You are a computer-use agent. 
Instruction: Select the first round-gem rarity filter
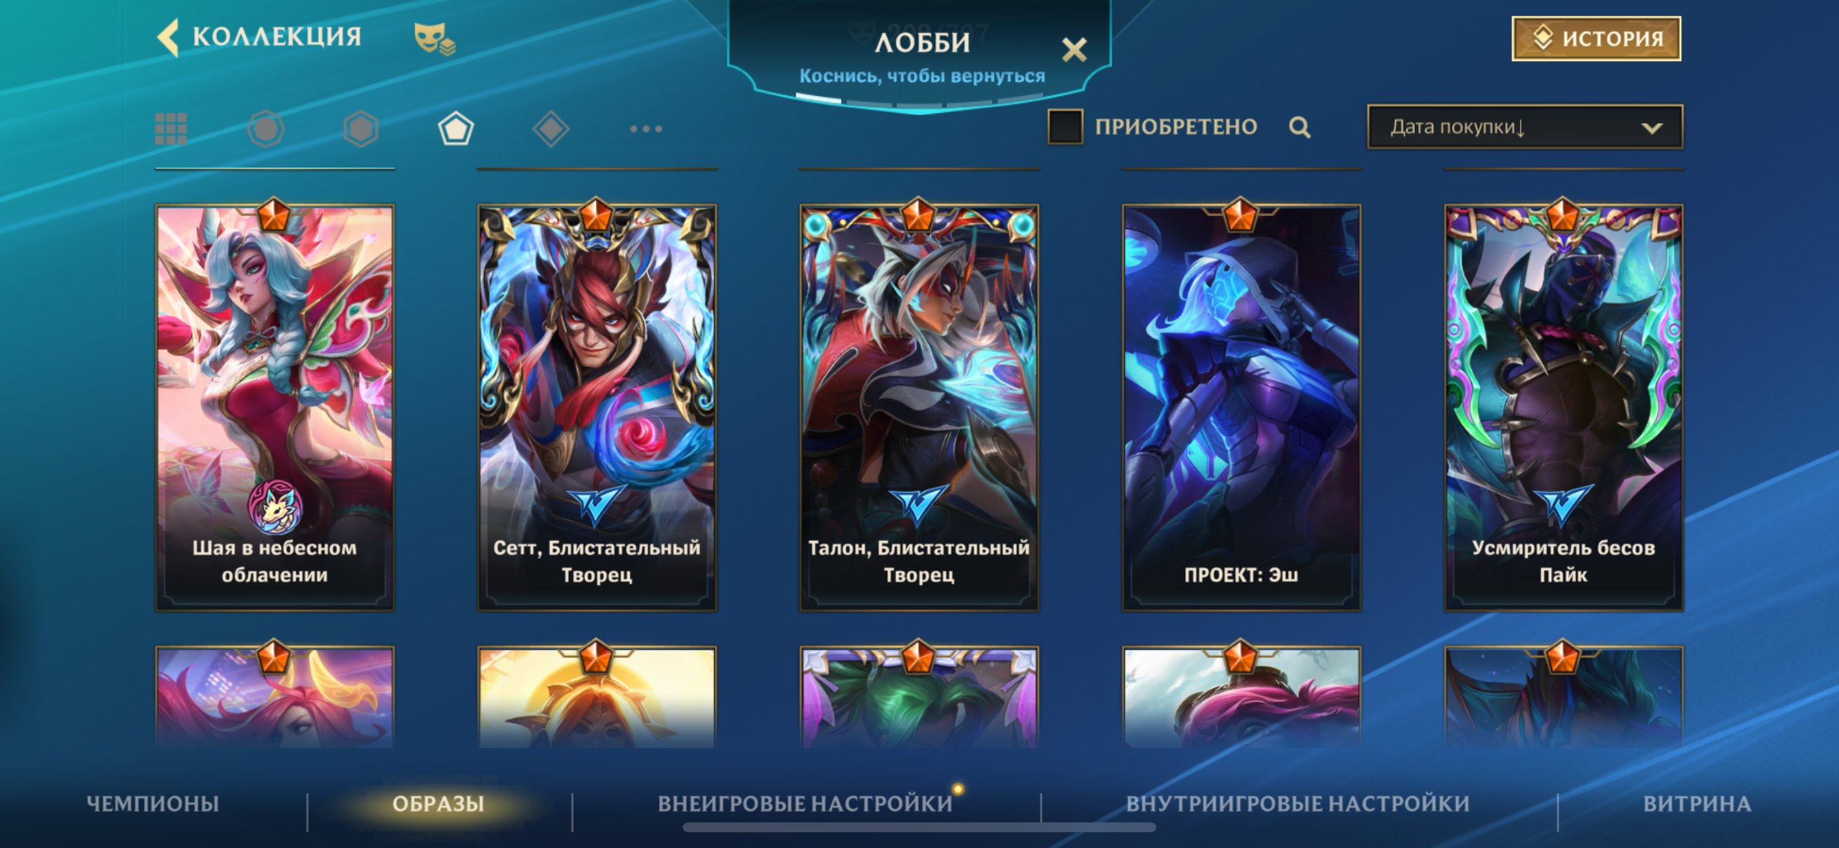point(266,130)
